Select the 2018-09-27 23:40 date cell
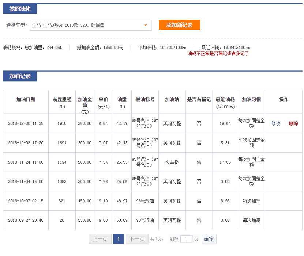Image resolution: width=304 pixels, height=256 pixels. [26, 220]
